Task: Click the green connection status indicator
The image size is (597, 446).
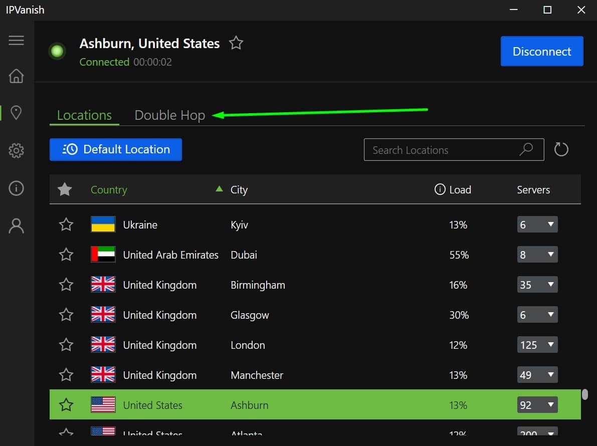Action: coord(57,51)
